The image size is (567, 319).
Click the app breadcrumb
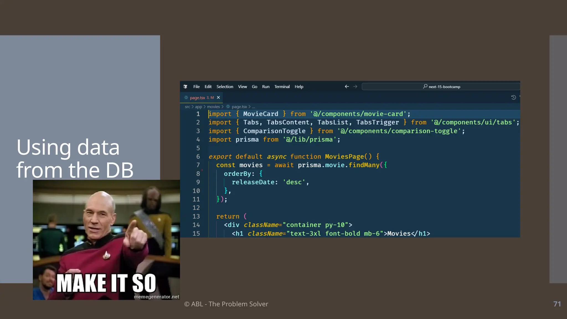[199, 107]
